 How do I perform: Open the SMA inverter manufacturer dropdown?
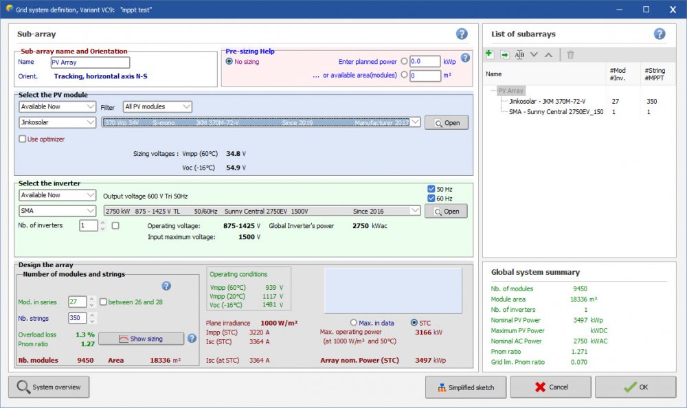(58, 211)
